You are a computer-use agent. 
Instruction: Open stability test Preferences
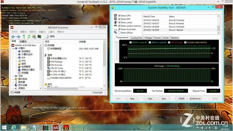(x=195, y=99)
